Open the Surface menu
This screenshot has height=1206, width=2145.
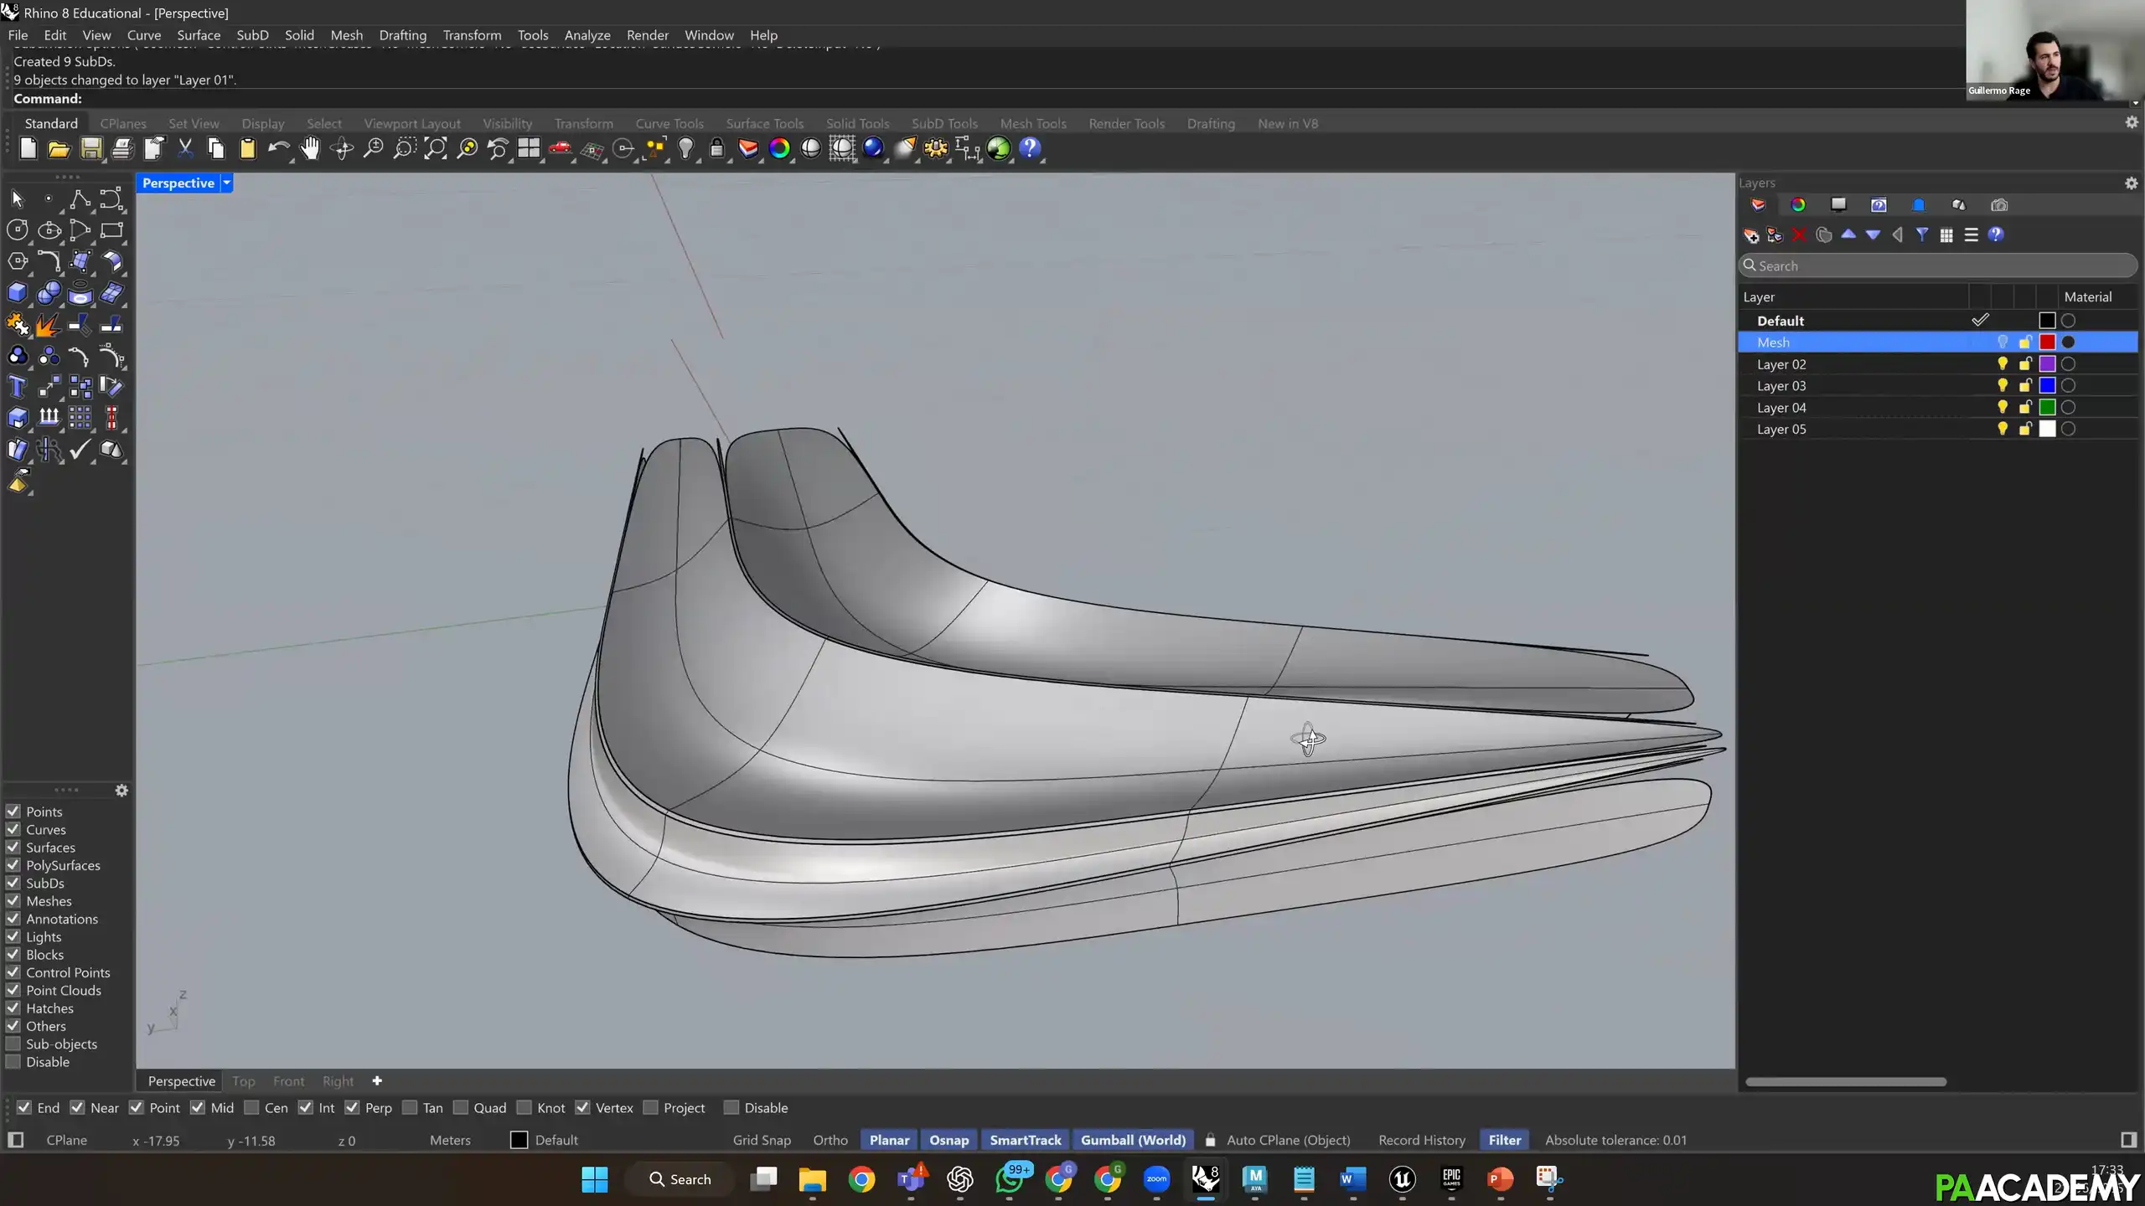[x=199, y=35]
